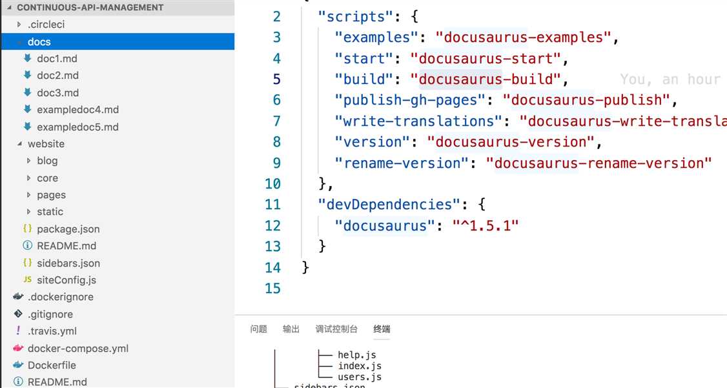Switch to the 输出 (Output) panel tab
This screenshot has height=388, width=727.
pos(291,329)
